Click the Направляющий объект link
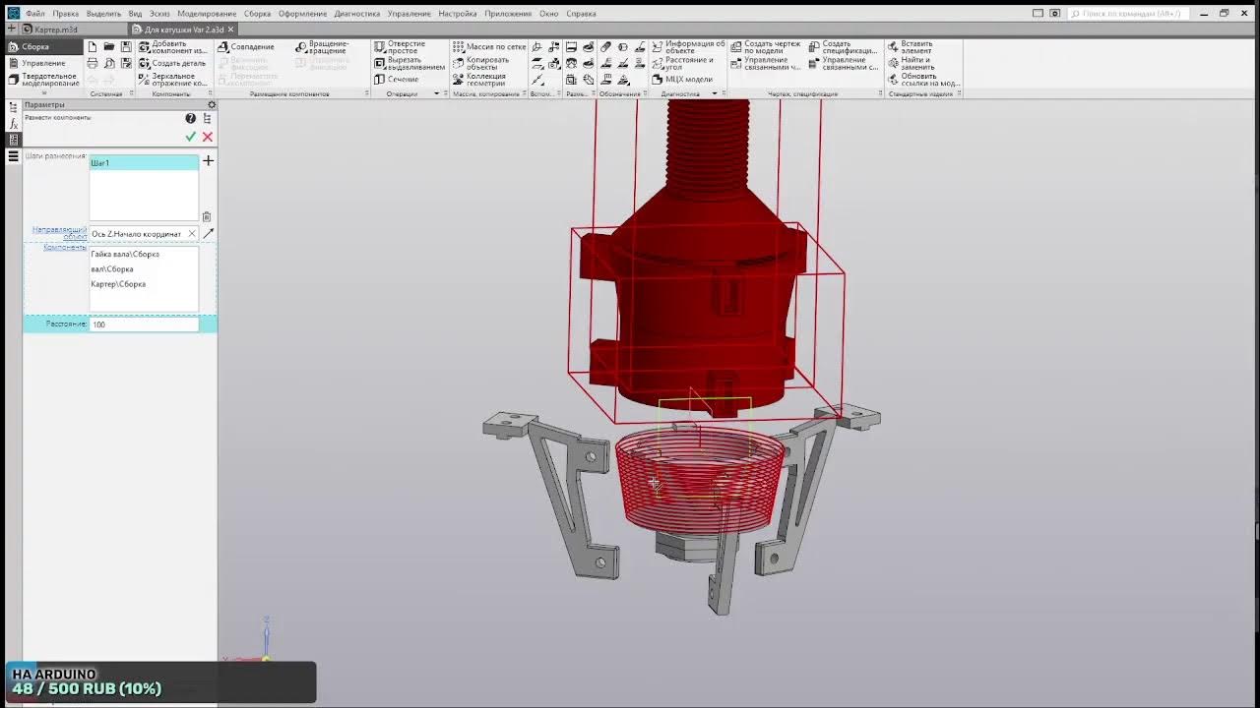 [59, 233]
